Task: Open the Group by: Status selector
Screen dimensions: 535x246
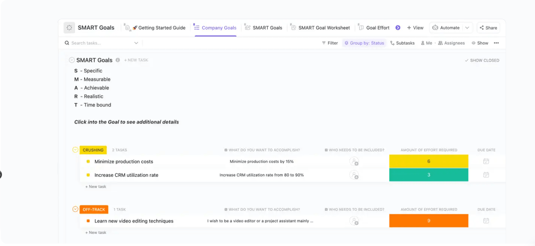Action: click(364, 43)
